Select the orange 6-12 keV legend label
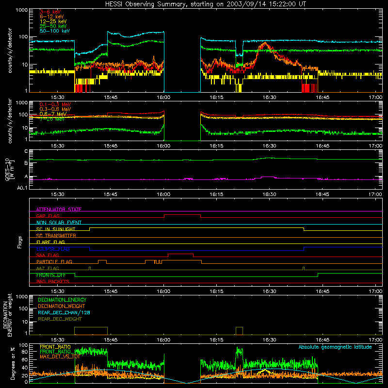This screenshot has width=388, height=388. 52,16
